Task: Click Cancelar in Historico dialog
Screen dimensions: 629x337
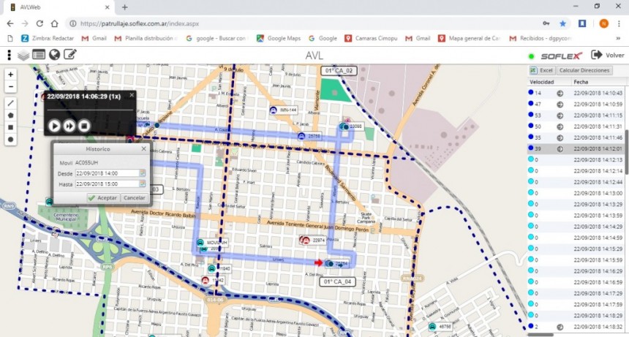Action: pyautogui.click(x=134, y=197)
